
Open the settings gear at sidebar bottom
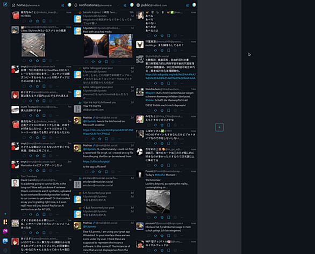(x=5, y=250)
